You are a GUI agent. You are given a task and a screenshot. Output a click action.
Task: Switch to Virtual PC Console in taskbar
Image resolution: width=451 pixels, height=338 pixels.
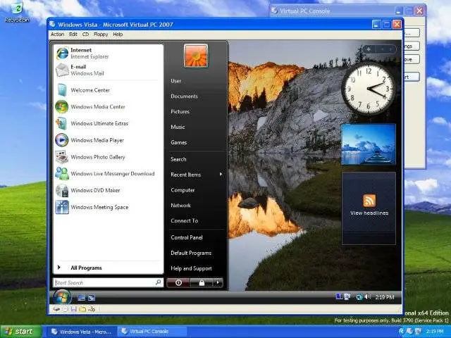pyautogui.click(x=148, y=331)
